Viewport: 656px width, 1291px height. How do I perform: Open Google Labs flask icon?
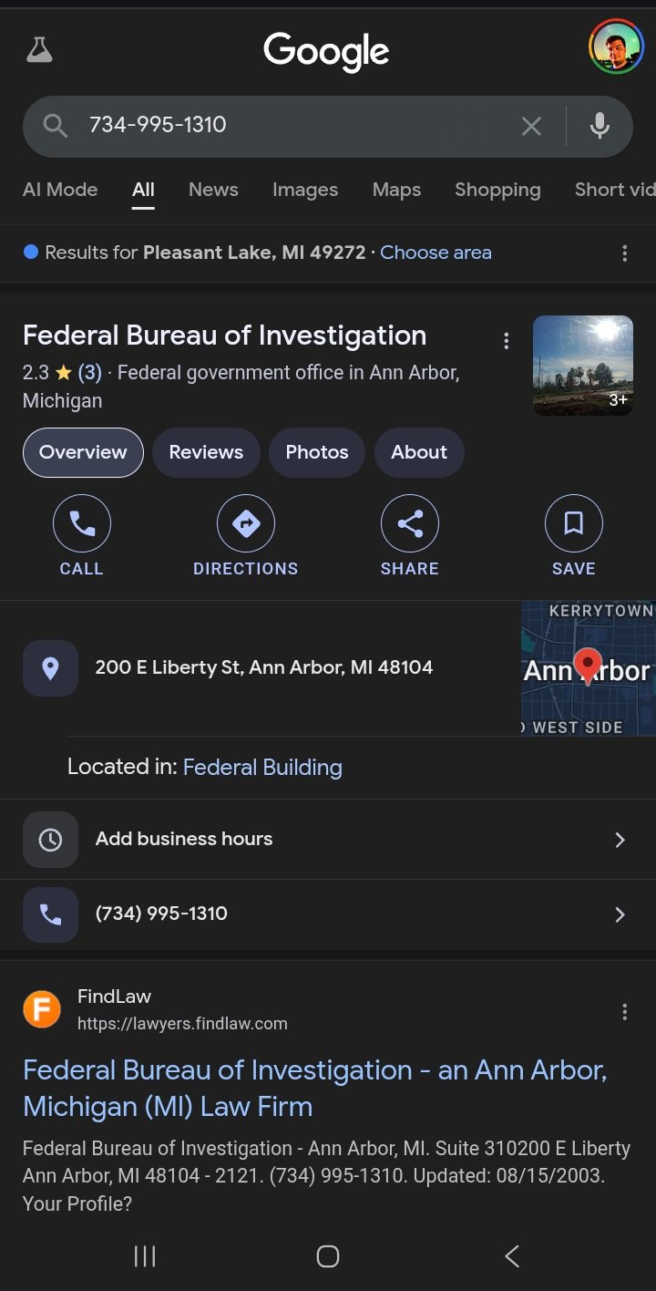click(39, 50)
